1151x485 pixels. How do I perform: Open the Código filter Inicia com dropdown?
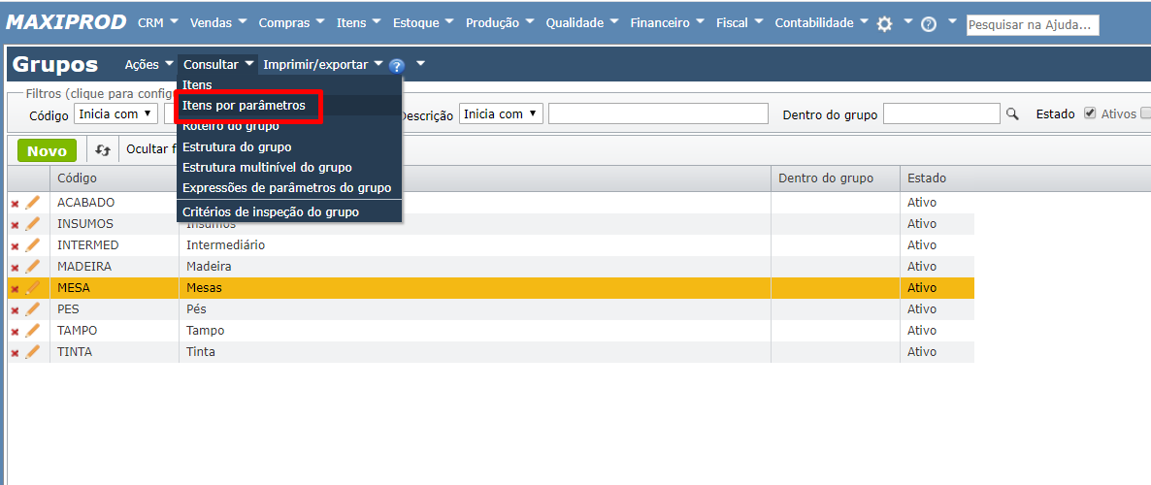tap(116, 113)
